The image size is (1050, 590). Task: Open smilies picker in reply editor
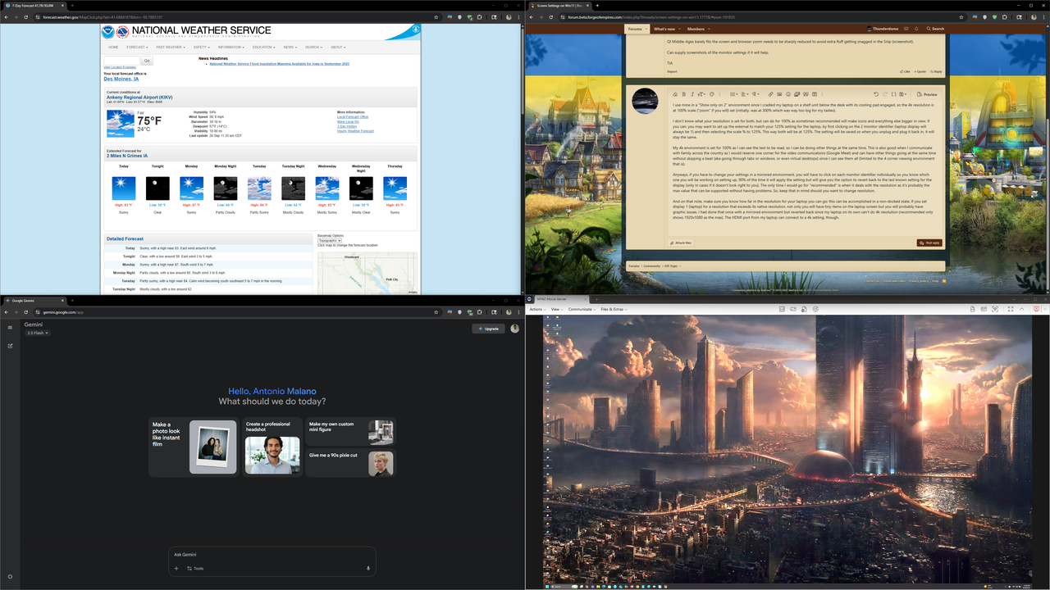[x=788, y=94]
